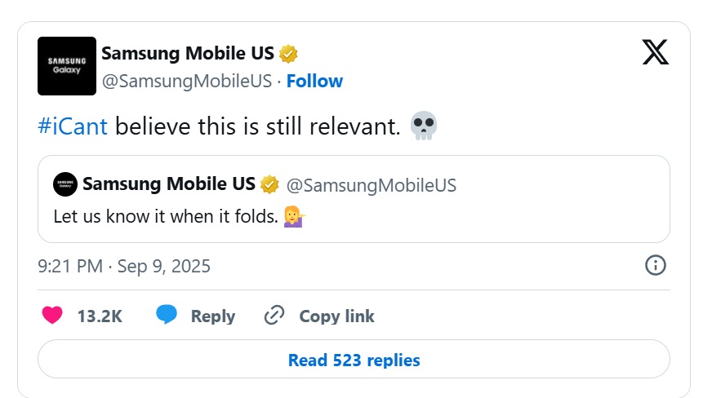This screenshot has width=712, height=398.
Task: Open the #iCant hashtag
Action: click(x=73, y=126)
